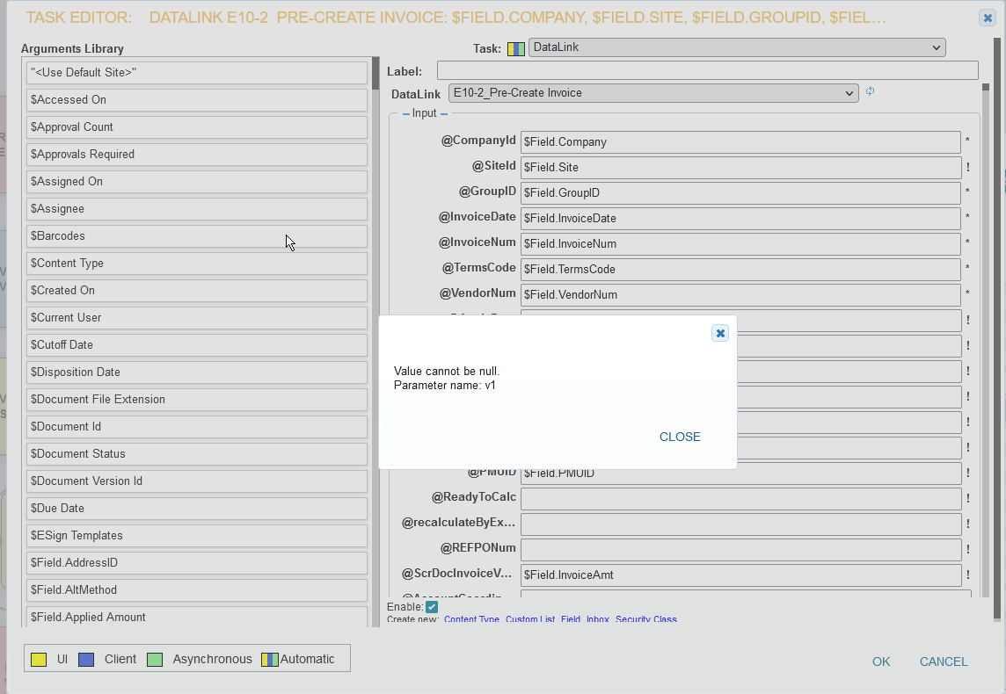Click the Inbox create-new link
Image resolution: width=1006 pixels, height=694 pixels.
[597, 619]
